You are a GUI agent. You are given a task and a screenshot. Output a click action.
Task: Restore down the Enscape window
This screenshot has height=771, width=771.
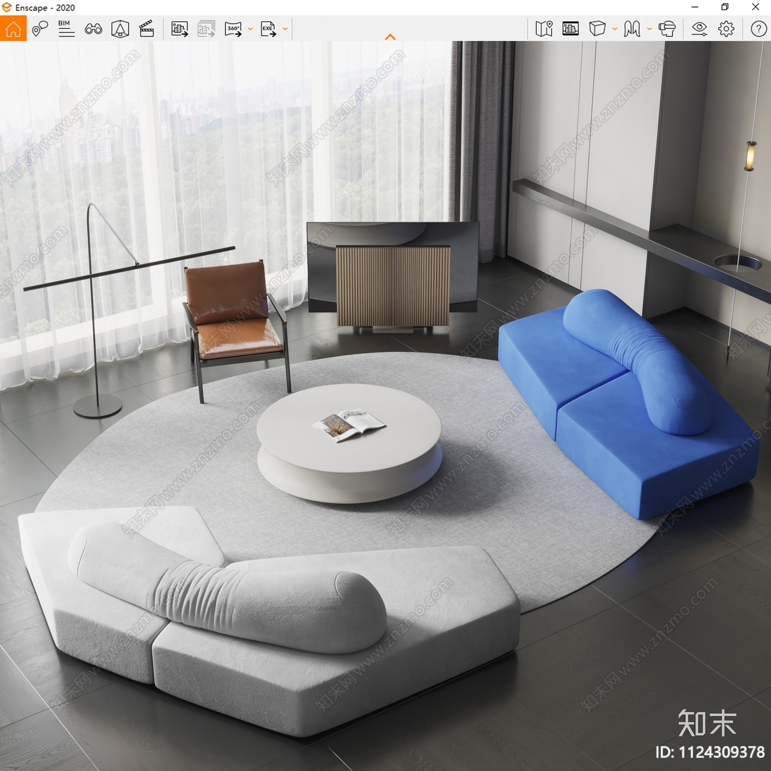coord(725,7)
